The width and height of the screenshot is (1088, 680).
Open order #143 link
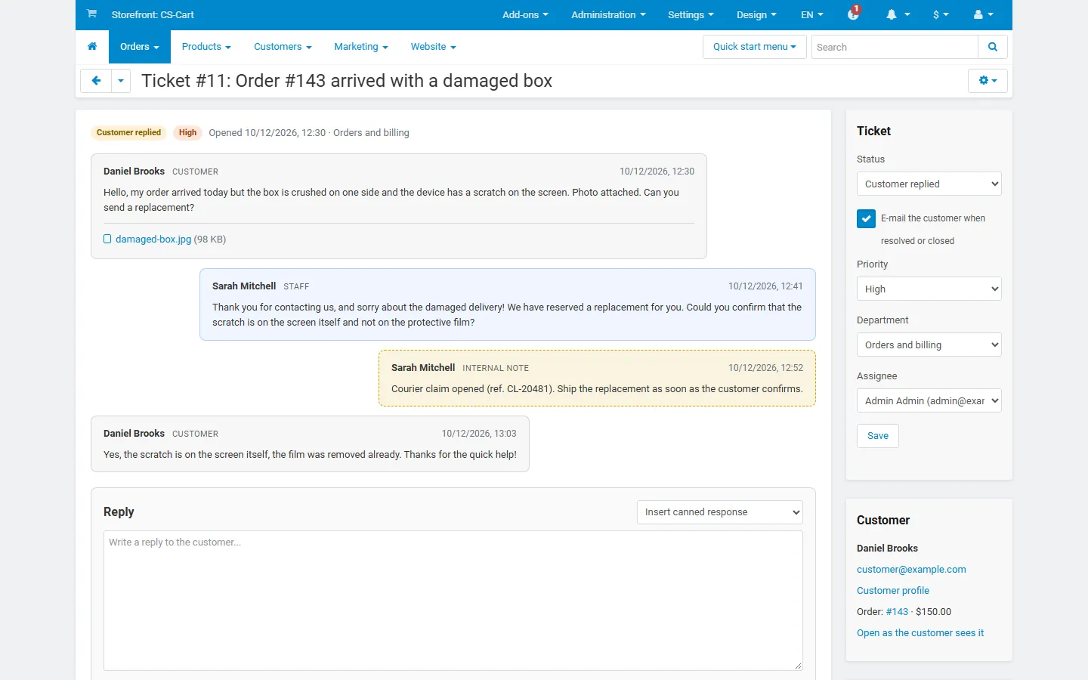[897, 612]
